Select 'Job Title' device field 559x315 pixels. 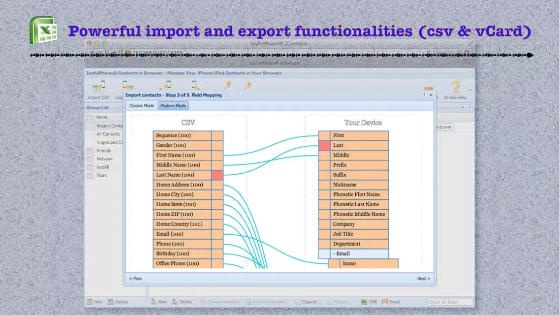pos(359,234)
